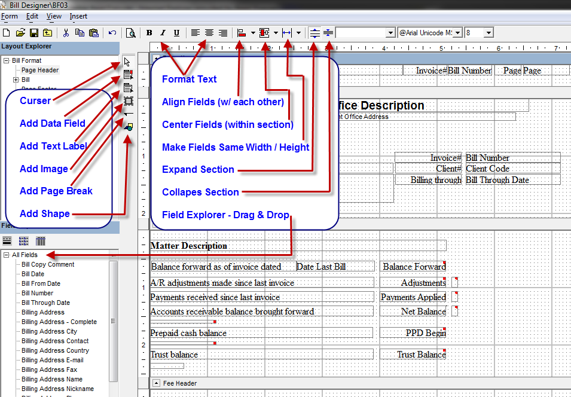Open the font size dropdown
This screenshot has width=571, height=397.
pyautogui.click(x=488, y=33)
